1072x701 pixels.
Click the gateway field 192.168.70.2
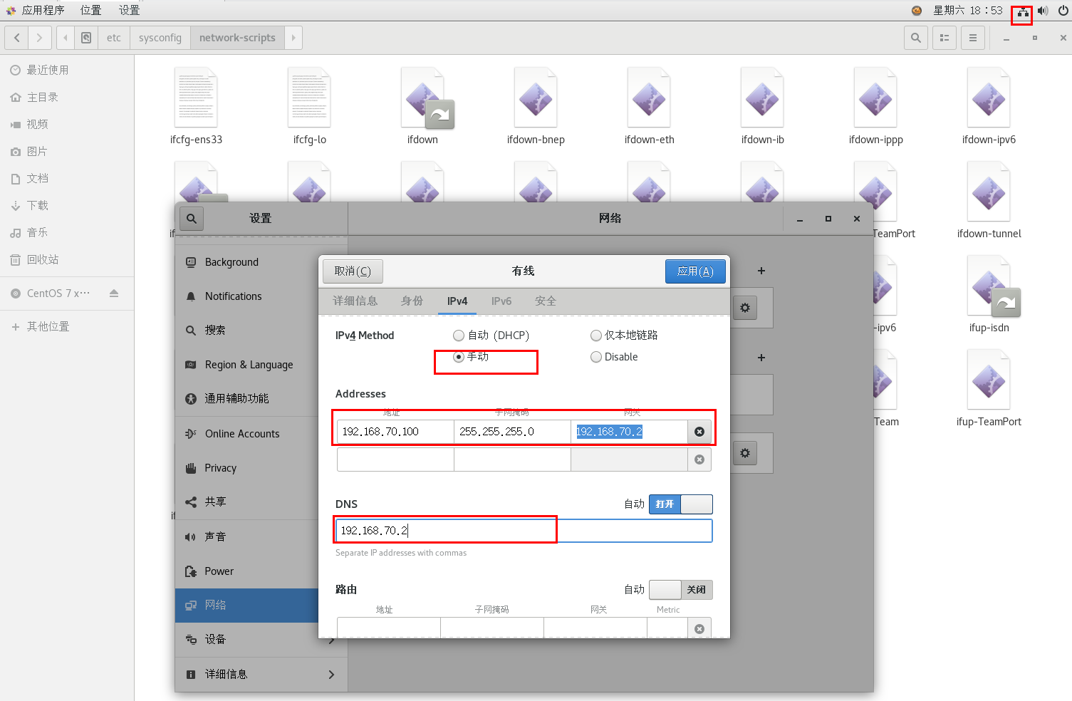click(x=629, y=432)
